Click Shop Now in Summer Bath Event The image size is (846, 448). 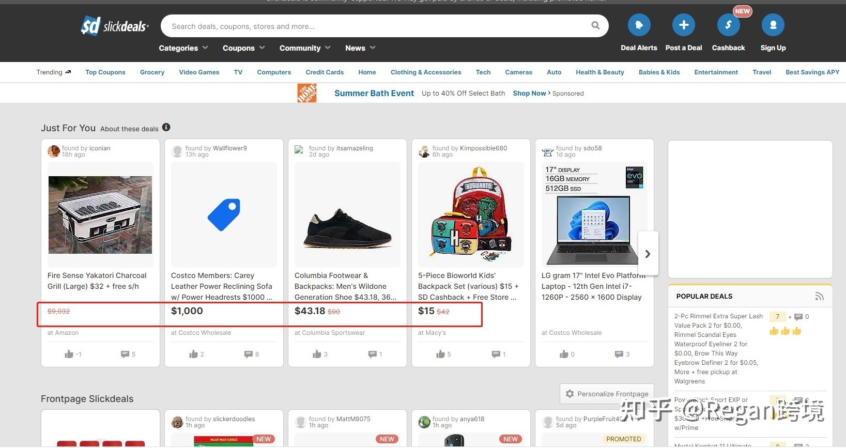(x=531, y=94)
